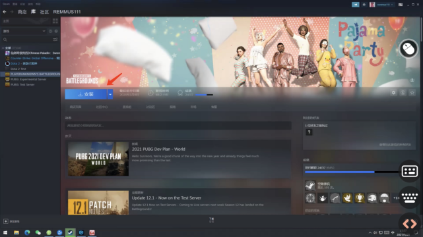The image size is (423, 237).
Task: Click the helmet achievement icon
Action: tap(372, 198)
